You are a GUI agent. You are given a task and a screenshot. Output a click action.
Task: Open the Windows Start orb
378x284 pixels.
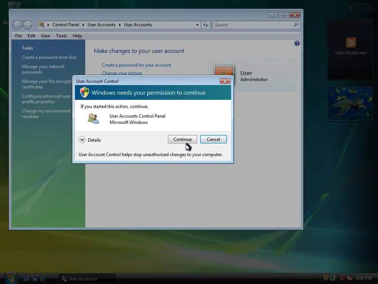[11, 278]
